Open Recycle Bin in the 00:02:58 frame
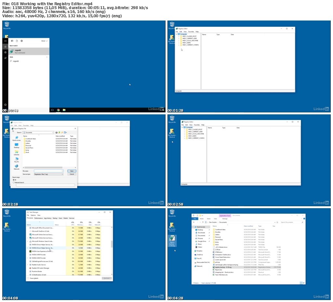 [x=172, y=119]
